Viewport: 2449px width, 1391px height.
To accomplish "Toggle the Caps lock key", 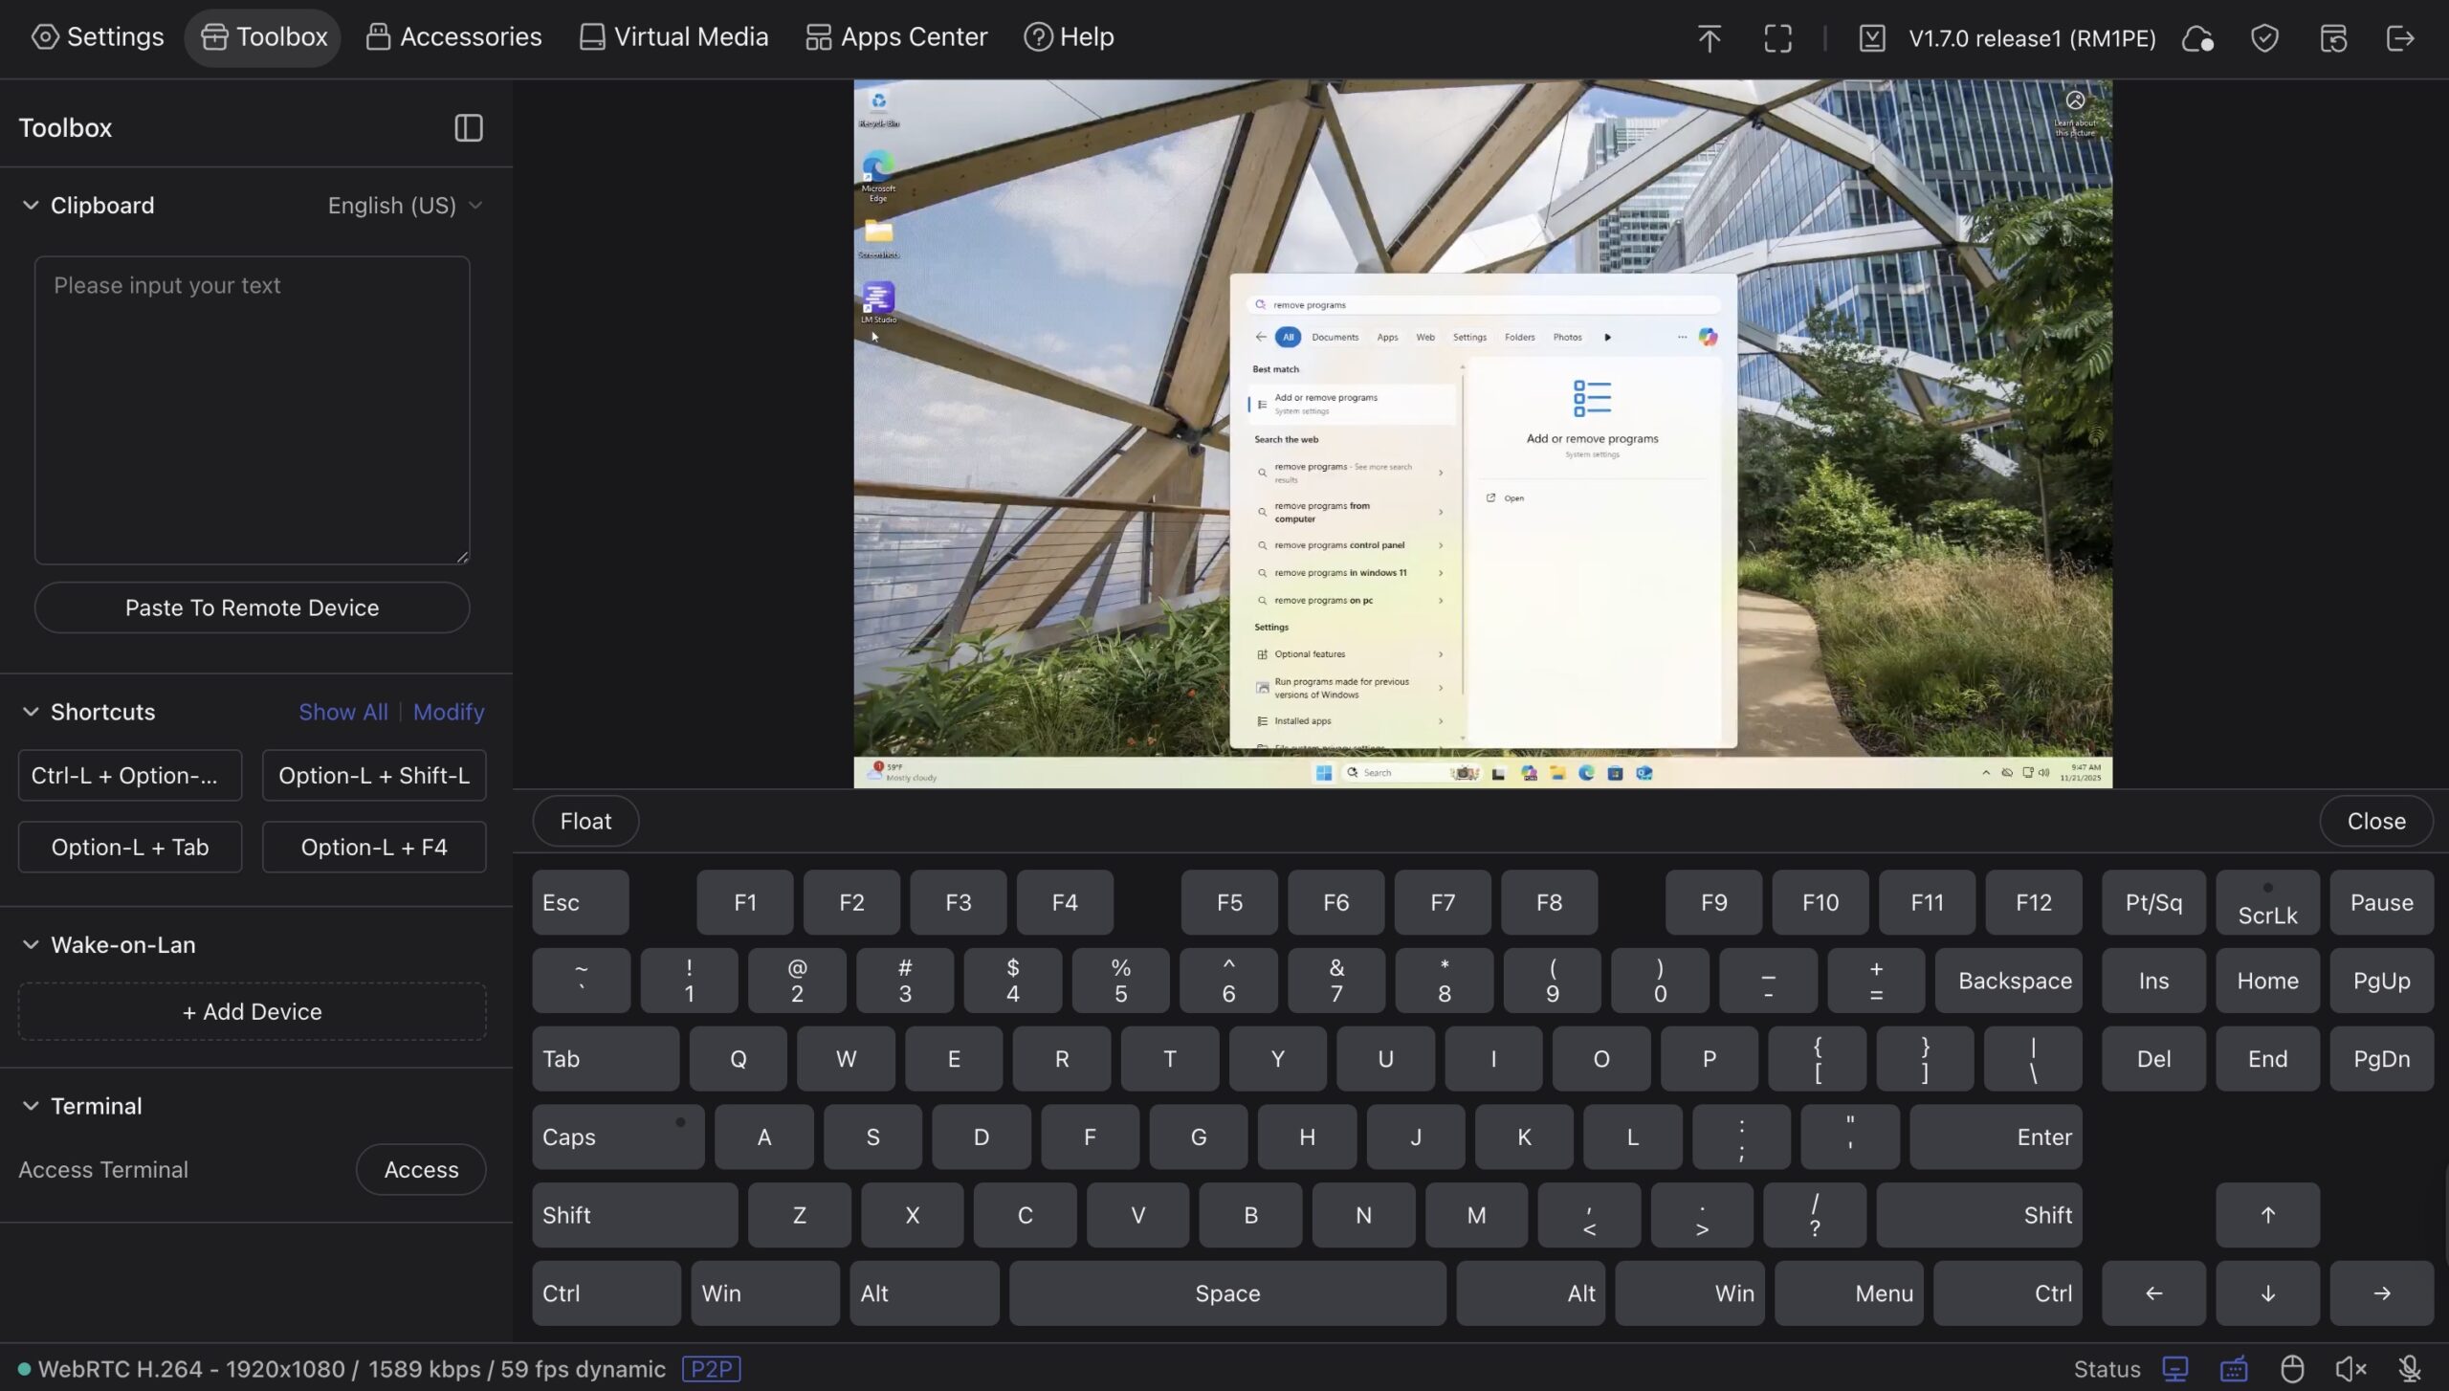I will 617,1137.
